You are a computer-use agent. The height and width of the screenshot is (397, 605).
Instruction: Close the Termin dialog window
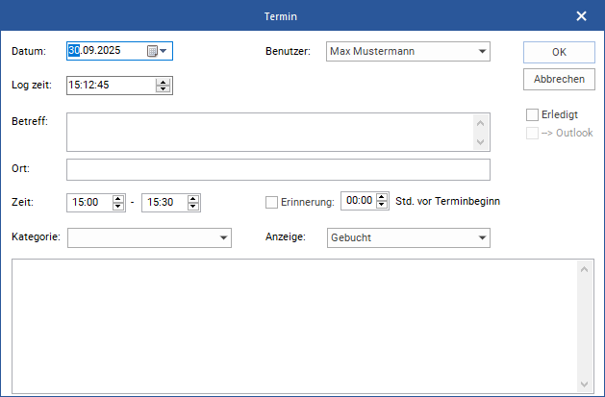(x=581, y=15)
